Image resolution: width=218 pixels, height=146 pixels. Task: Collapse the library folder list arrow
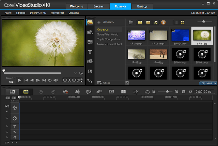click(x=127, y=83)
